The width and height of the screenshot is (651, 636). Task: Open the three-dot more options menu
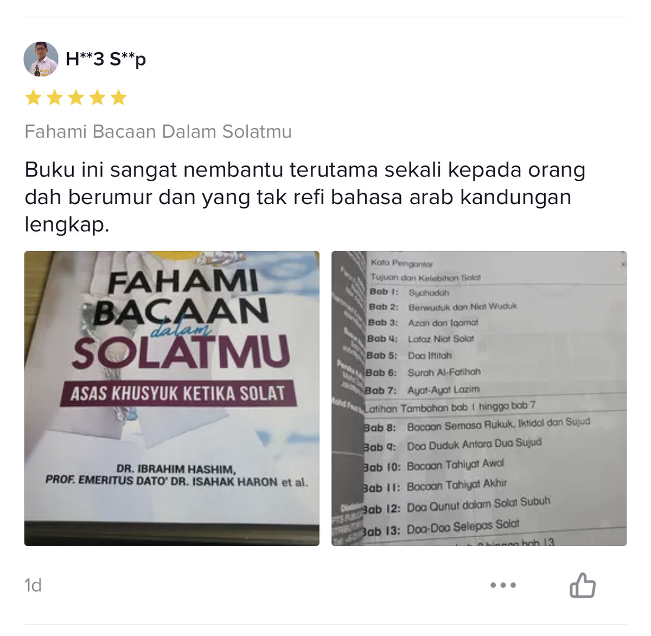pos(503,585)
